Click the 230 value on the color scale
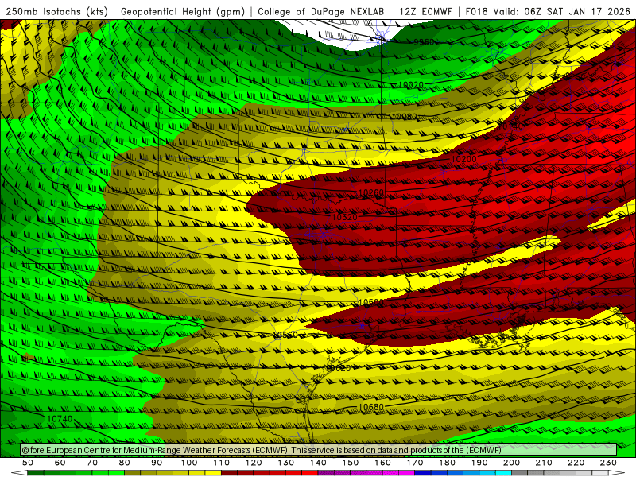636x477 pixels. click(608, 463)
